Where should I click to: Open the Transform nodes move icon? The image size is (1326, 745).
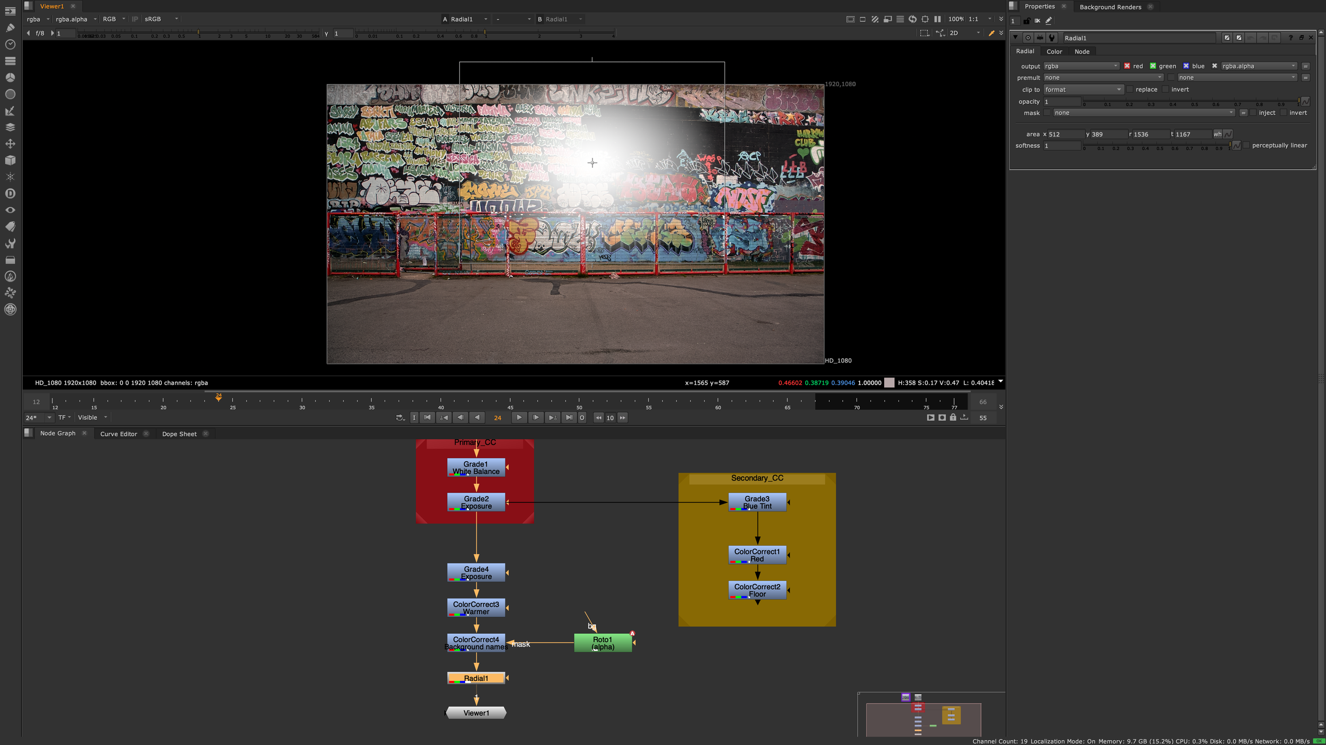(x=10, y=144)
